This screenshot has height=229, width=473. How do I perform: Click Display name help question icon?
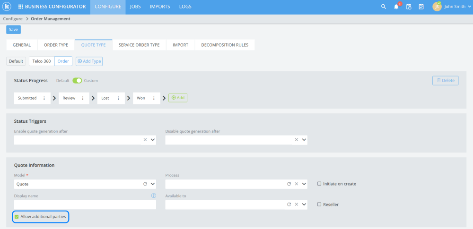point(154,195)
